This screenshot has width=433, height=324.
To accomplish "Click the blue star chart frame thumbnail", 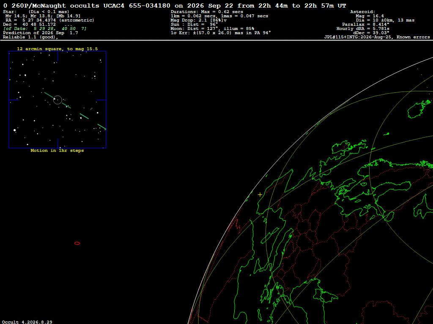I will coord(58,100).
